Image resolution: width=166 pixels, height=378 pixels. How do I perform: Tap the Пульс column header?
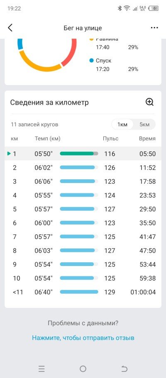click(110, 139)
